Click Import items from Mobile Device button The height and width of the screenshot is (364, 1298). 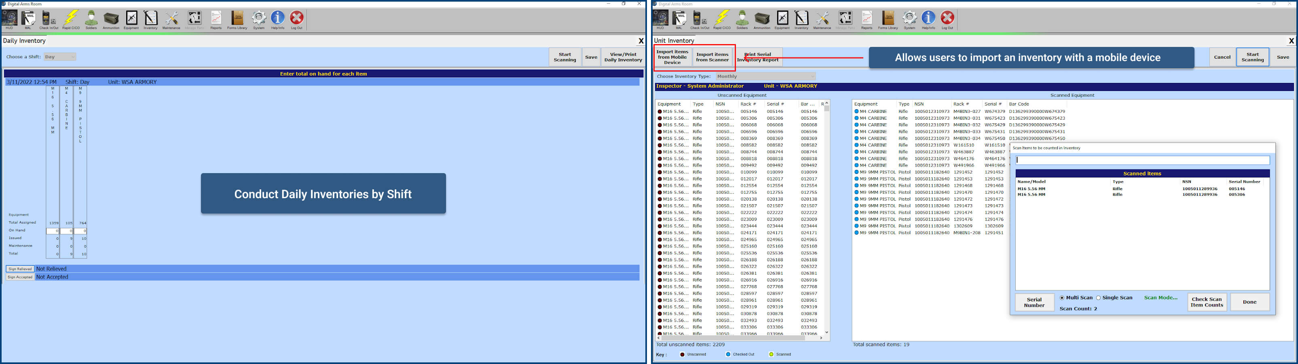click(x=672, y=57)
